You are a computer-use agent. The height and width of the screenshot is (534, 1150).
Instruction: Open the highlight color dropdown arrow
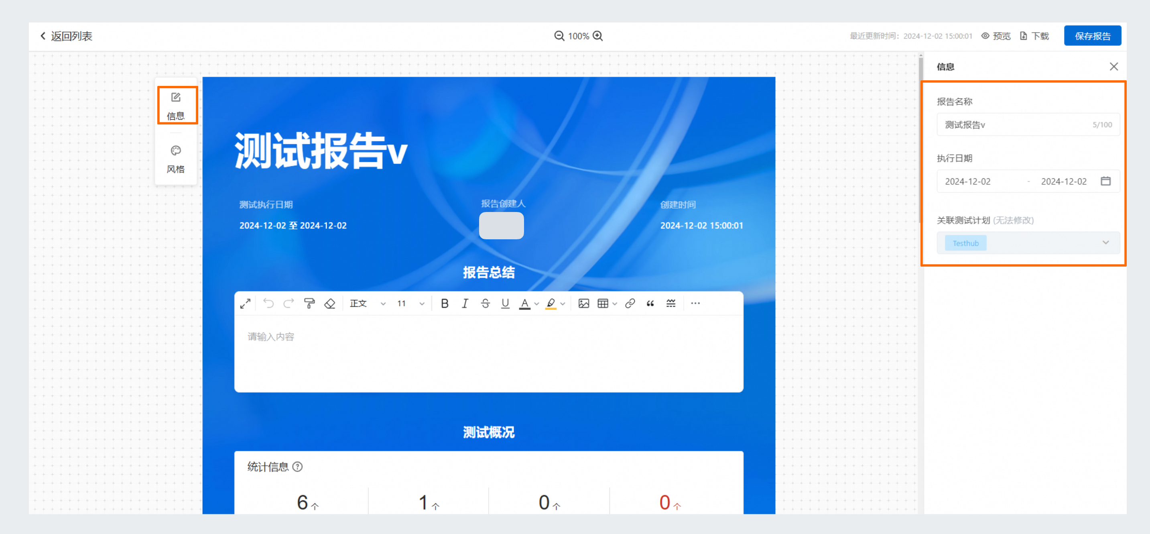[x=563, y=304]
